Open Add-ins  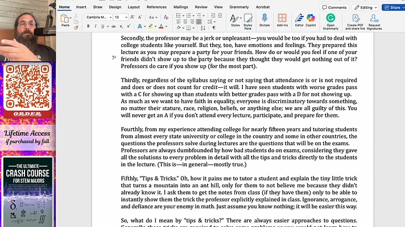click(282, 20)
